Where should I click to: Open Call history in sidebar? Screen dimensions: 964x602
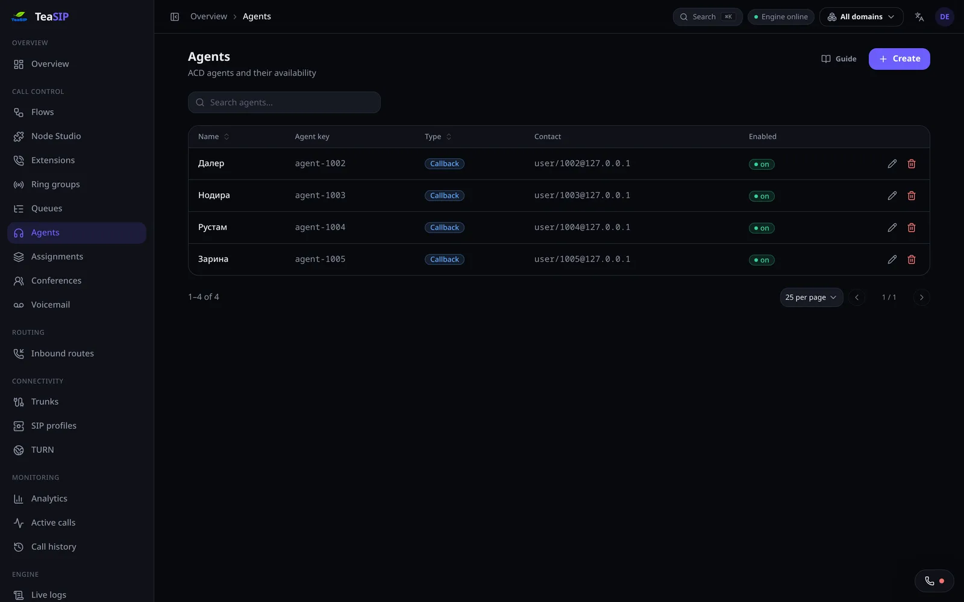[77, 547]
